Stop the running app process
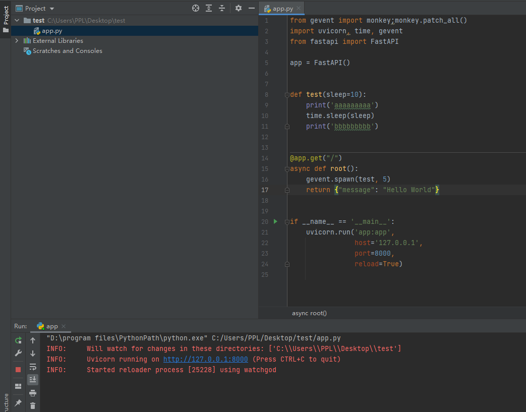Viewport: 526px width, 412px height. click(x=18, y=369)
